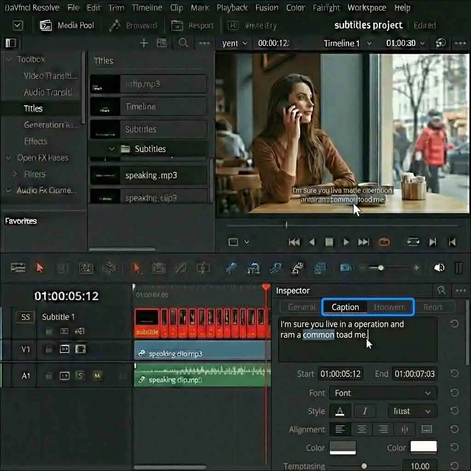Expand the Subtitles folder in media list

(112, 149)
